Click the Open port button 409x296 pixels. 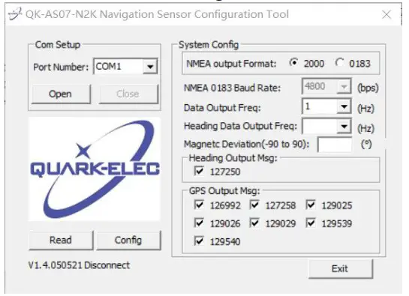pyautogui.click(x=61, y=94)
